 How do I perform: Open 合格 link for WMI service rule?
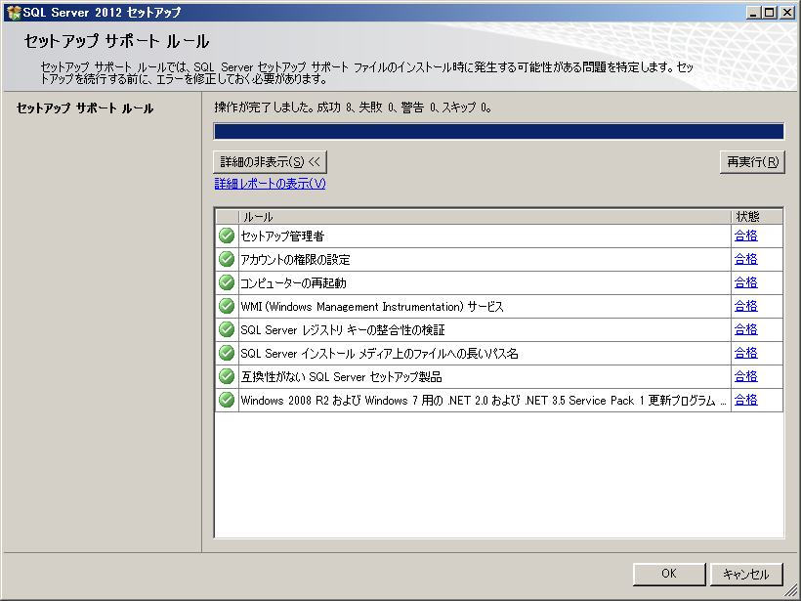(745, 306)
